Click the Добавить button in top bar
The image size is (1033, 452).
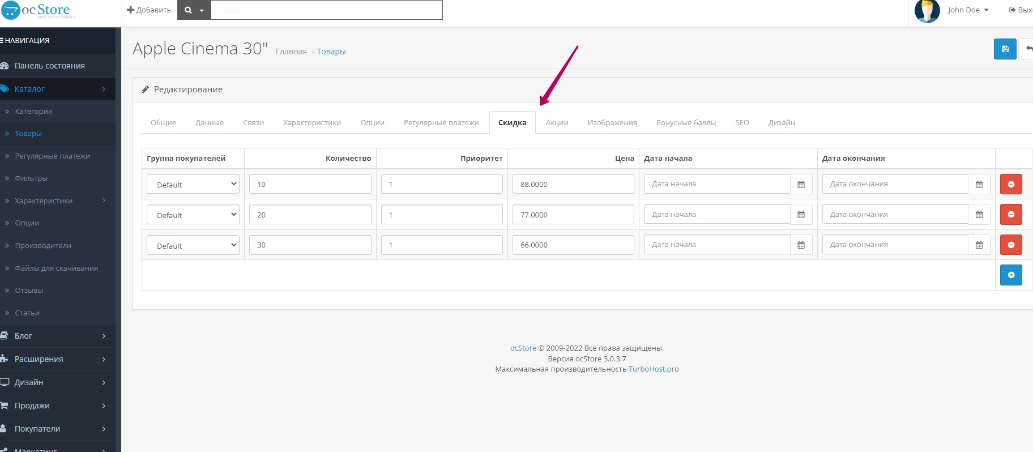(x=149, y=10)
